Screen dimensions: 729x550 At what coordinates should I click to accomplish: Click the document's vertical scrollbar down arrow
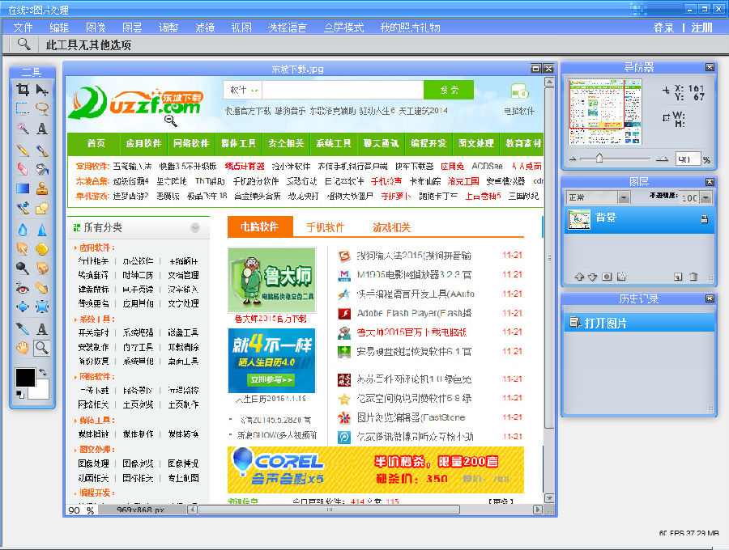[x=549, y=498]
